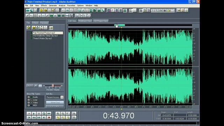Image resolution: width=224 pixels, height=126 pixels.
Task: Open the Options menu
Action: [80, 6]
